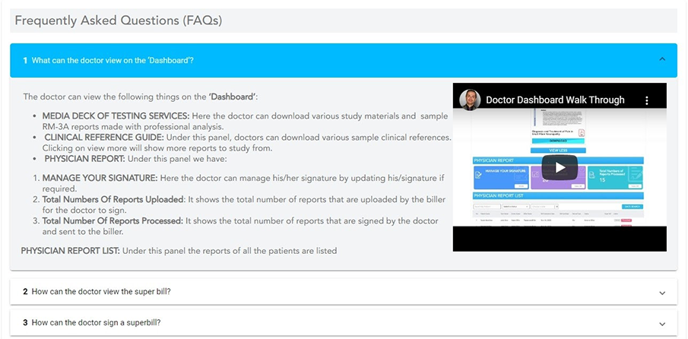Open the video's three-dot options menu

[647, 100]
